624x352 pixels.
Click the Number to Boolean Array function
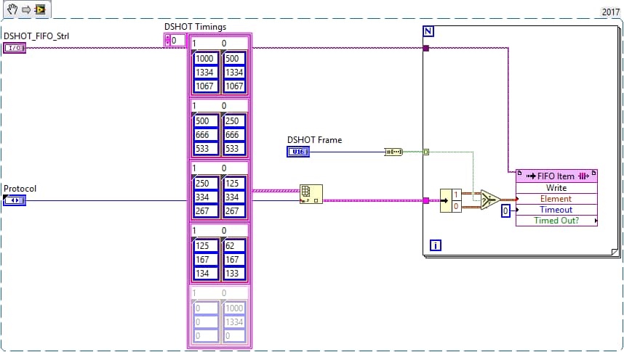pyautogui.click(x=393, y=152)
